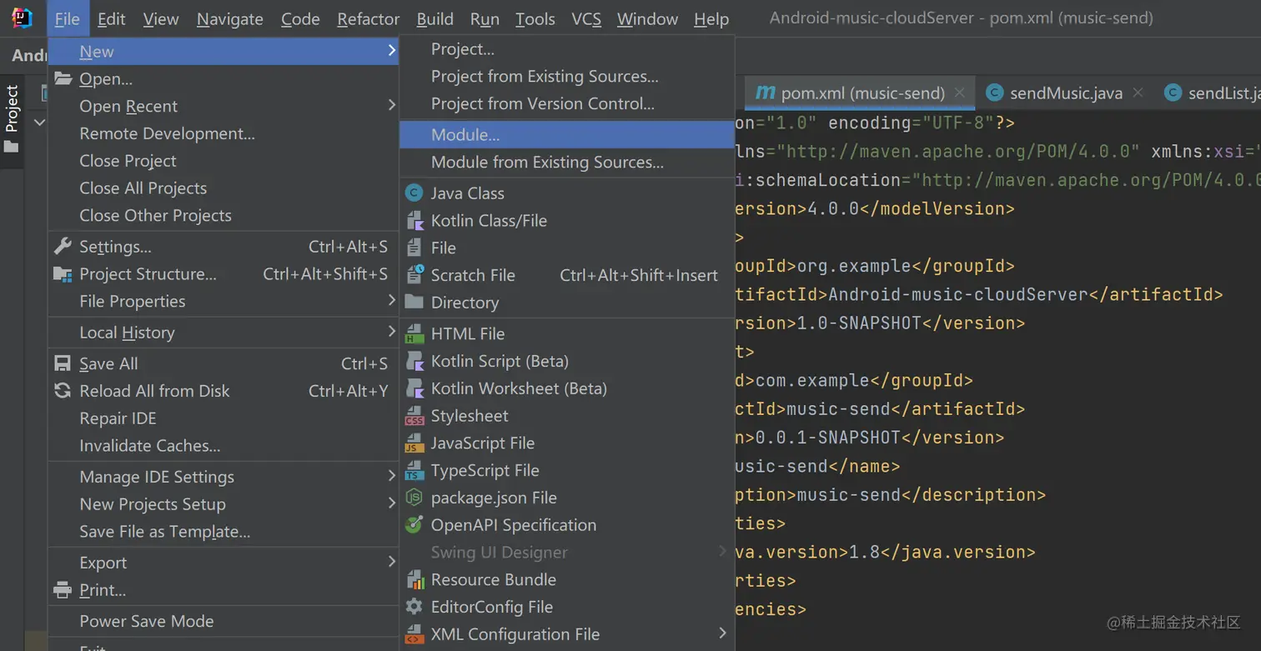The width and height of the screenshot is (1261, 651).
Task: Click the EditorConfig File gear icon
Action: click(x=414, y=607)
